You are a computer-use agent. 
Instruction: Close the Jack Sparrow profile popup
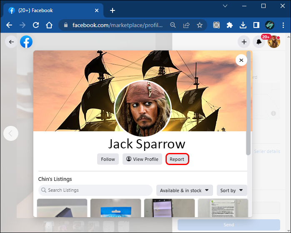point(241,60)
